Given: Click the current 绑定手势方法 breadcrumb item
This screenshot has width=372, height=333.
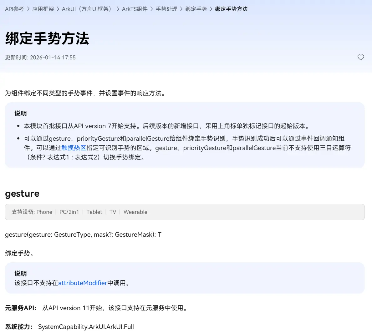Looking at the screenshot, I should (231, 9).
